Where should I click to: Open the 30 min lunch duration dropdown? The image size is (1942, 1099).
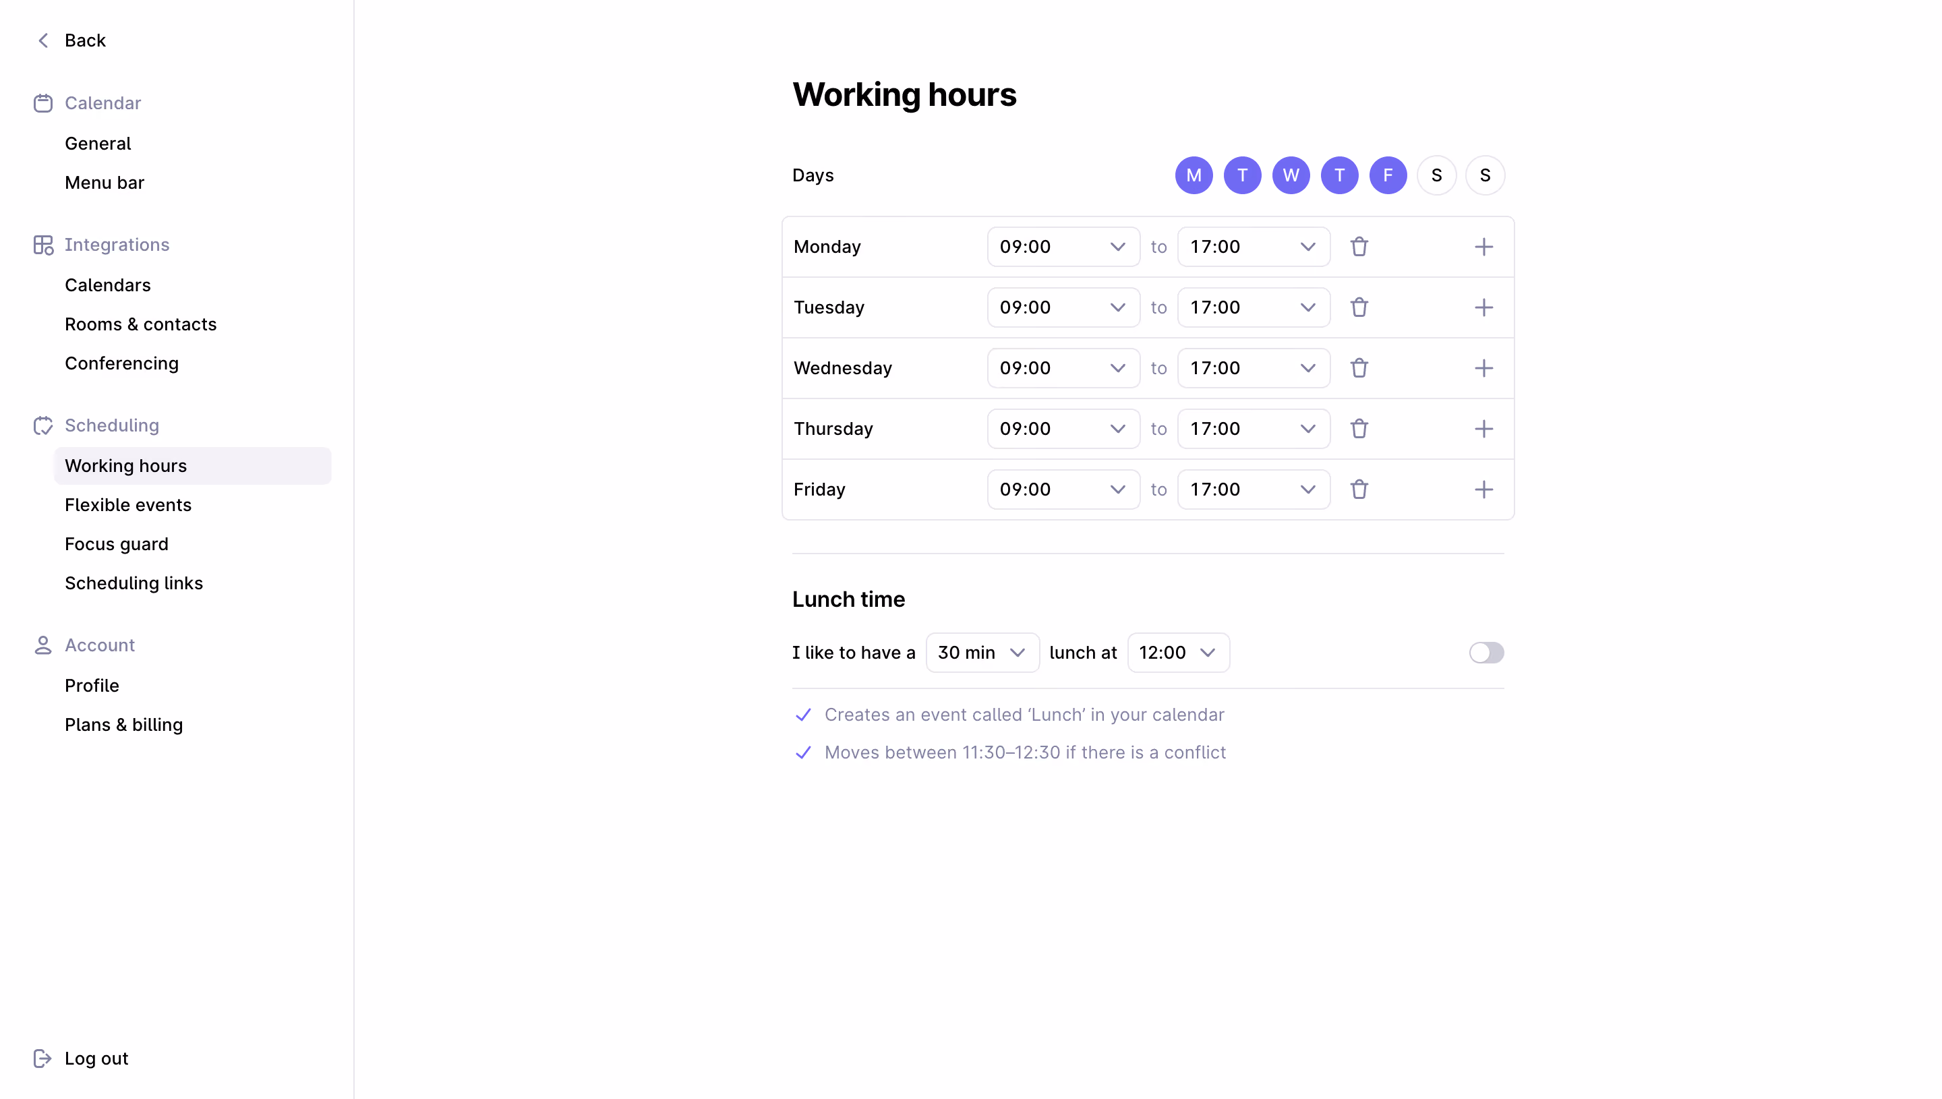[982, 652]
